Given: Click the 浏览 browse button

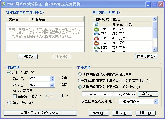Looking at the screenshot, I should [x=148, y=94].
